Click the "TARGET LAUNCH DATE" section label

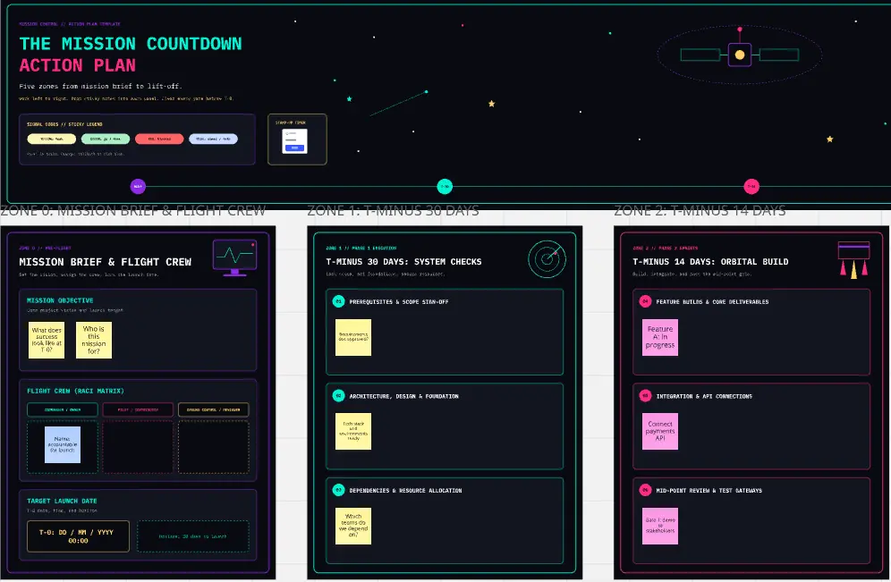point(62,501)
